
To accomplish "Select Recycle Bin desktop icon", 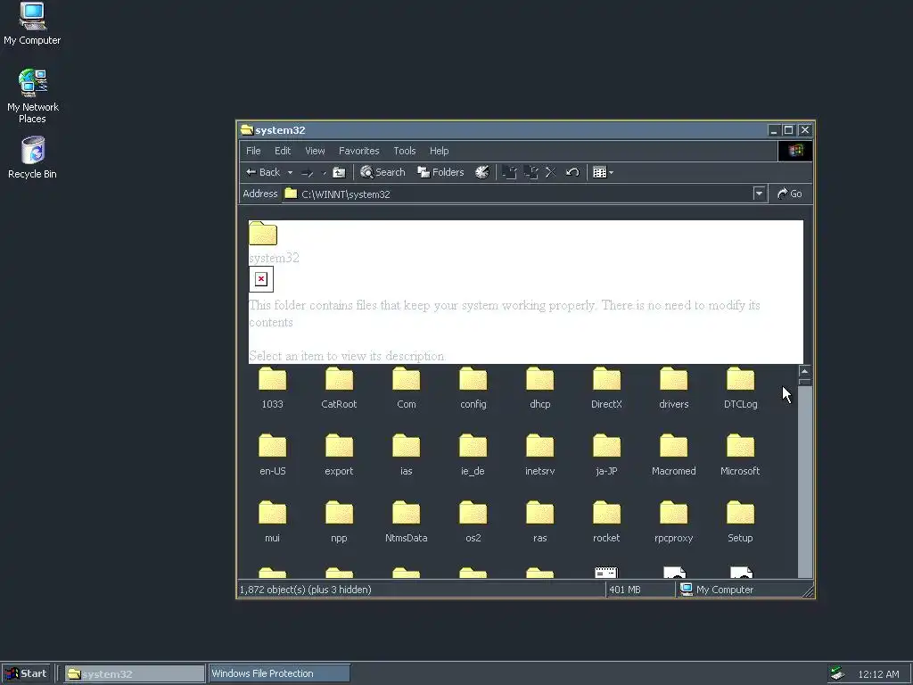I will click(33, 158).
